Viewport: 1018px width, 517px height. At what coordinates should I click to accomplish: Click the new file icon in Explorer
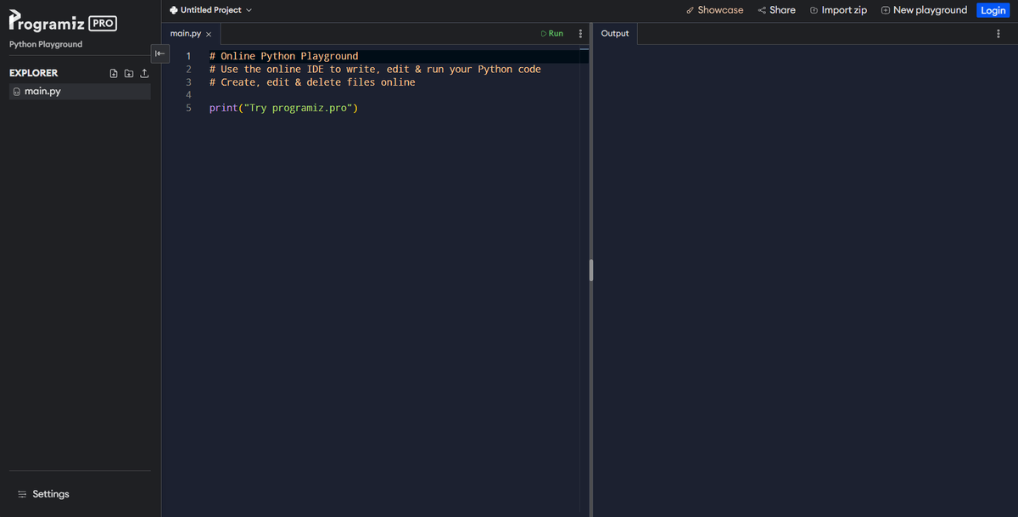pyautogui.click(x=115, y=74)
